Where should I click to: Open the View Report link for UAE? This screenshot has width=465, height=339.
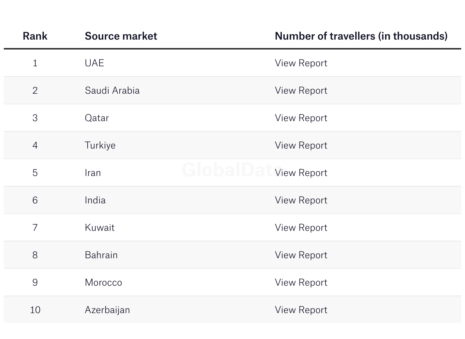(301, 63)
